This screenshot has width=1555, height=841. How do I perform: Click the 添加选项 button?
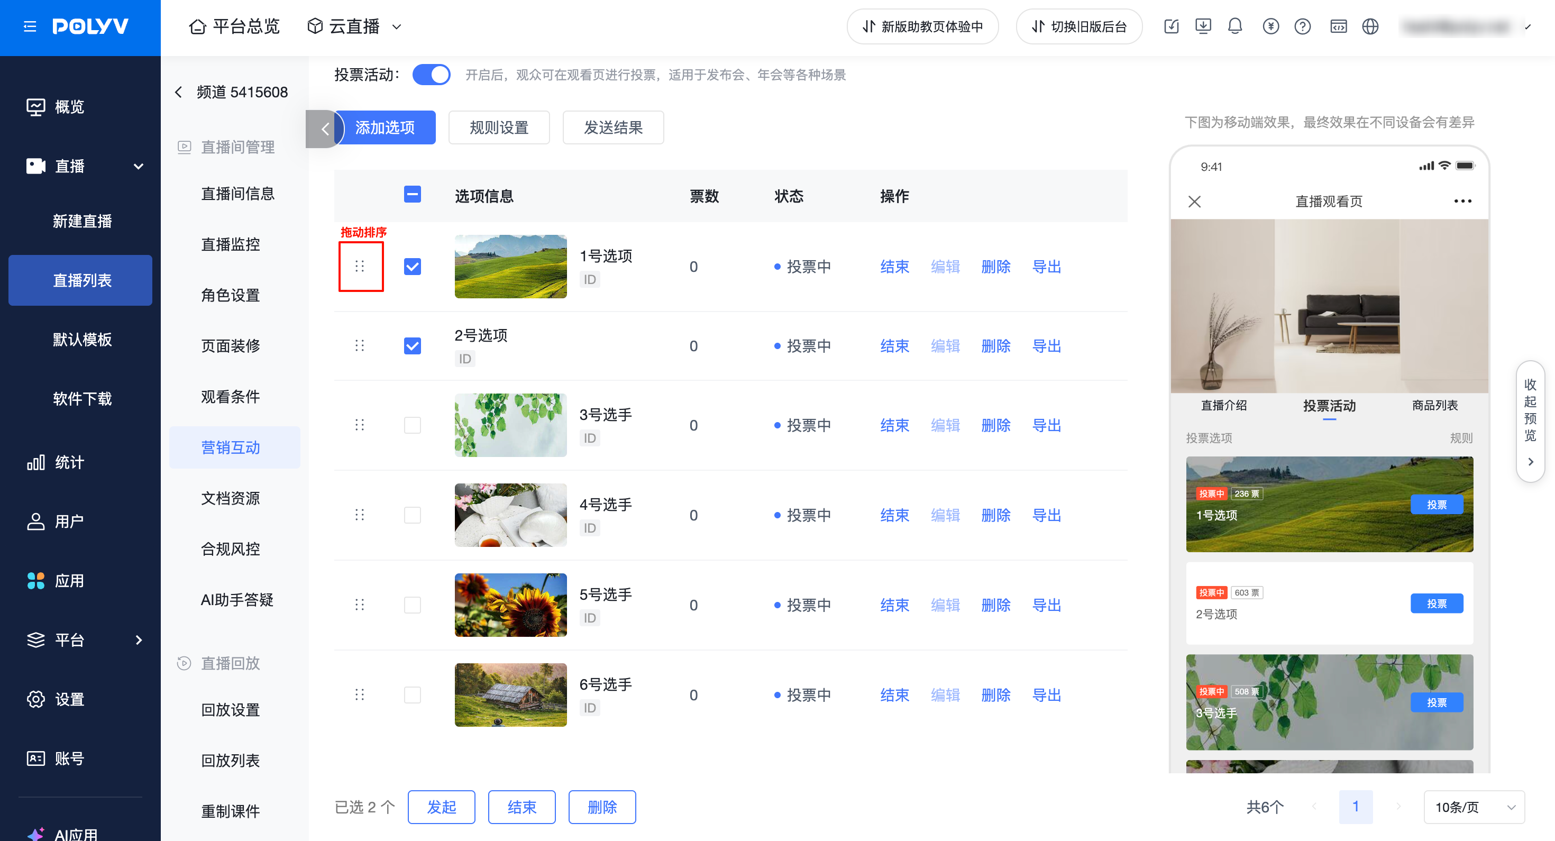[385, 127]
